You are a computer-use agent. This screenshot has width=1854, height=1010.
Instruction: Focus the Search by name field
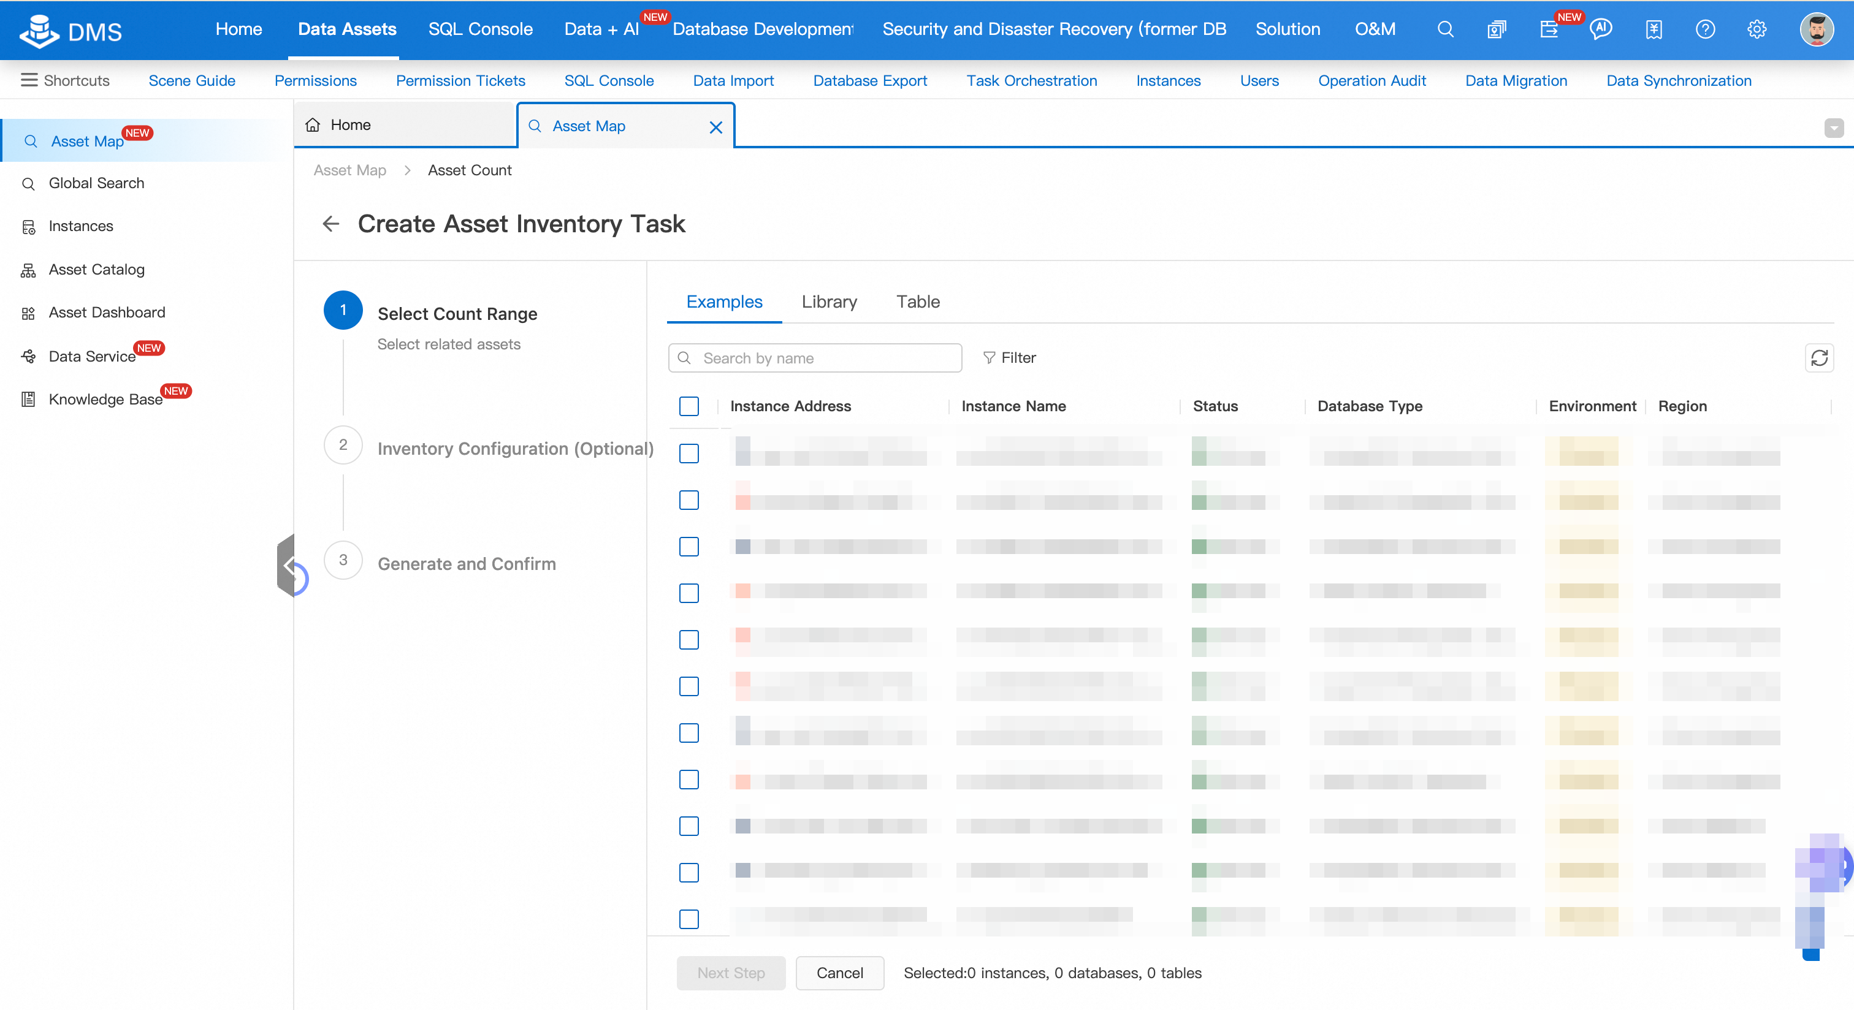(820, 359)
